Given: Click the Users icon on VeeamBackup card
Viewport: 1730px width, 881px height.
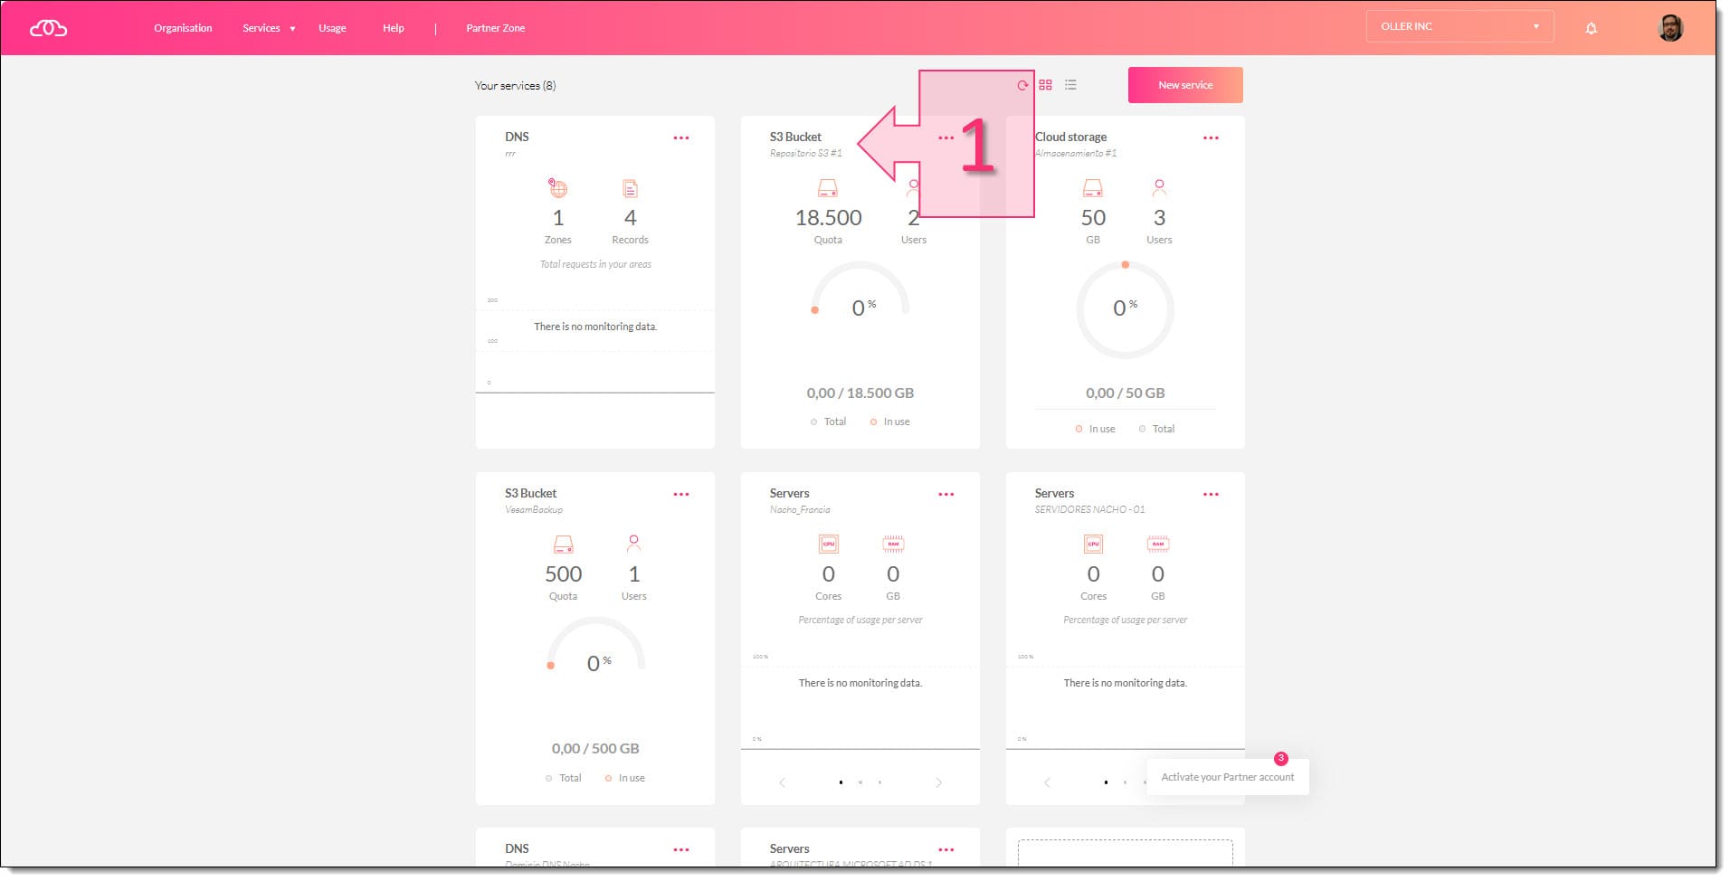Looking at the screenshot, I should coord(633,544).
